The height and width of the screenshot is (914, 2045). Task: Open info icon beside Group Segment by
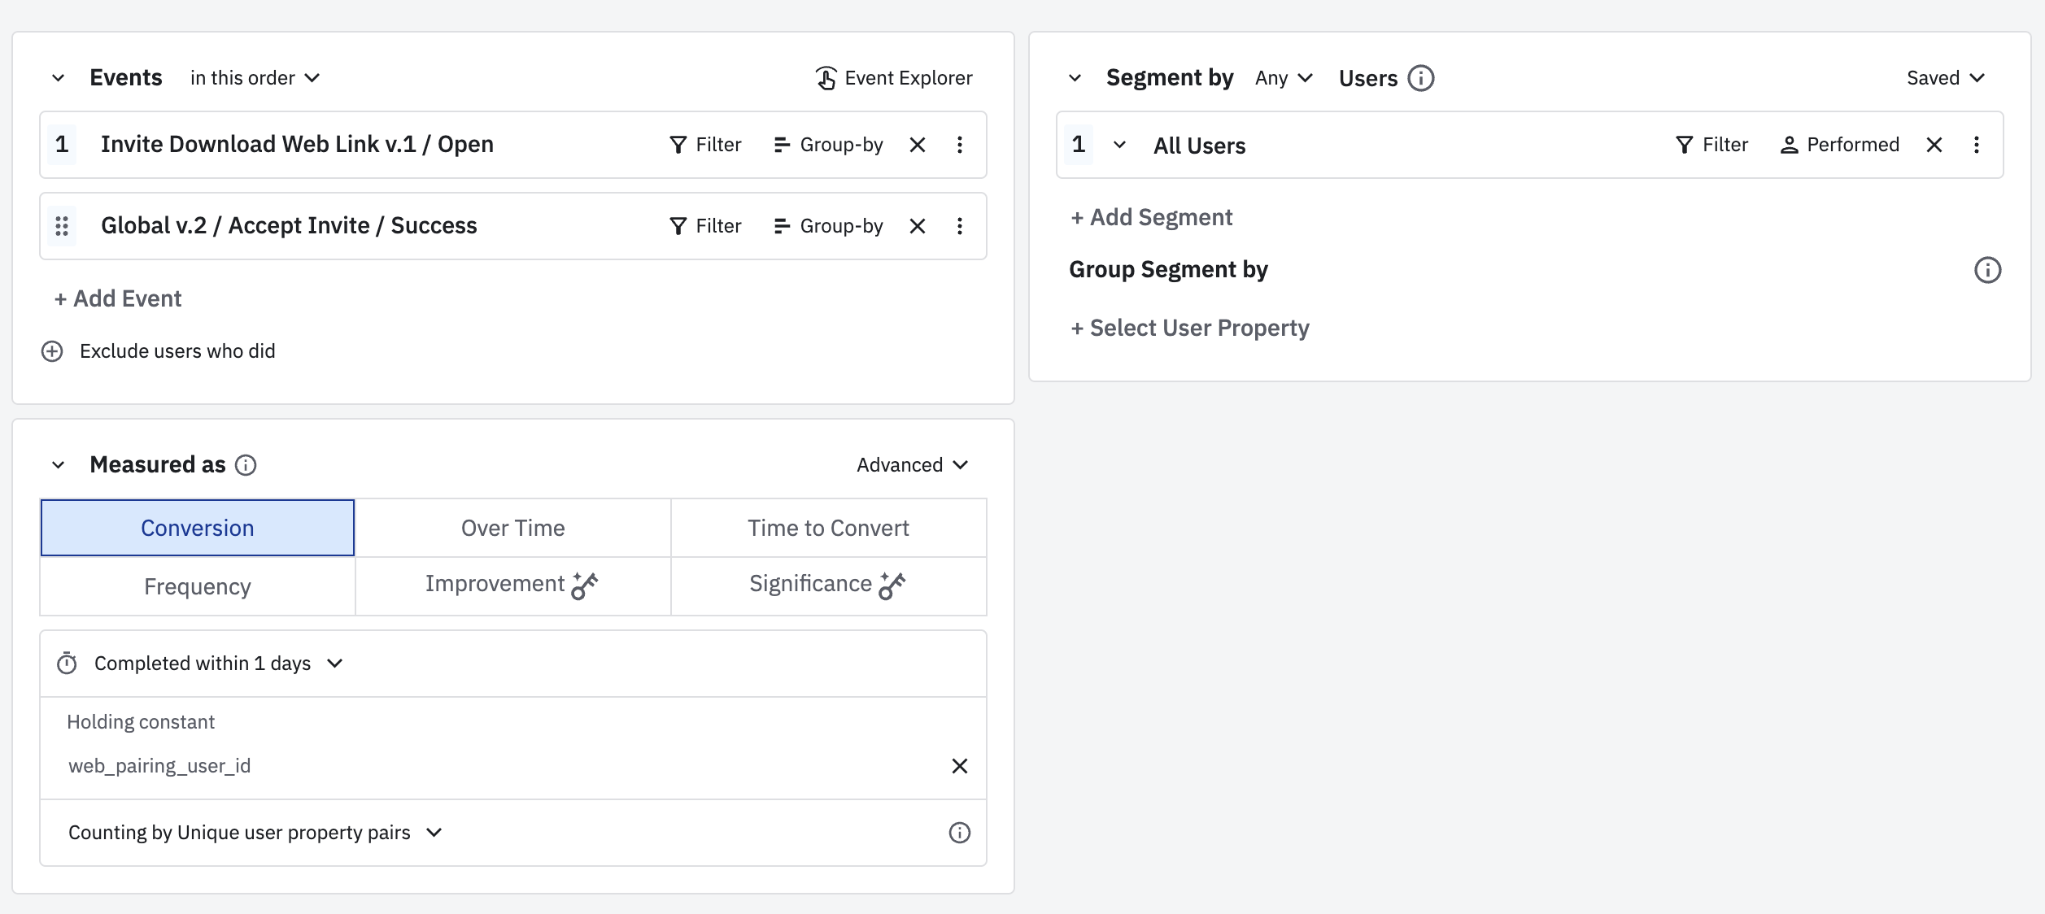point(1987,270)
